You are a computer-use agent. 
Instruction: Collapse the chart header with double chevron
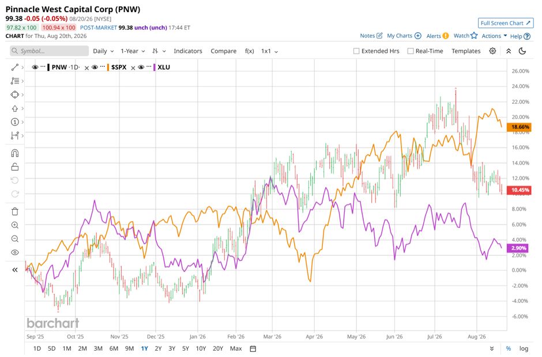point(509,51)
